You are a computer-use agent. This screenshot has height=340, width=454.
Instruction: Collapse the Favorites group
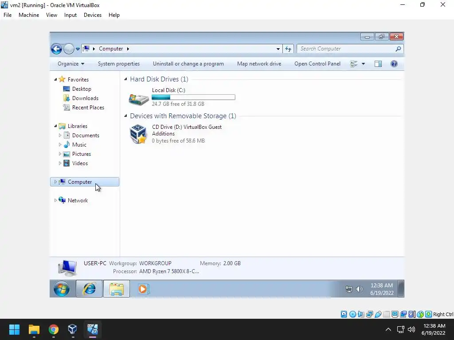tap(55, 80)
